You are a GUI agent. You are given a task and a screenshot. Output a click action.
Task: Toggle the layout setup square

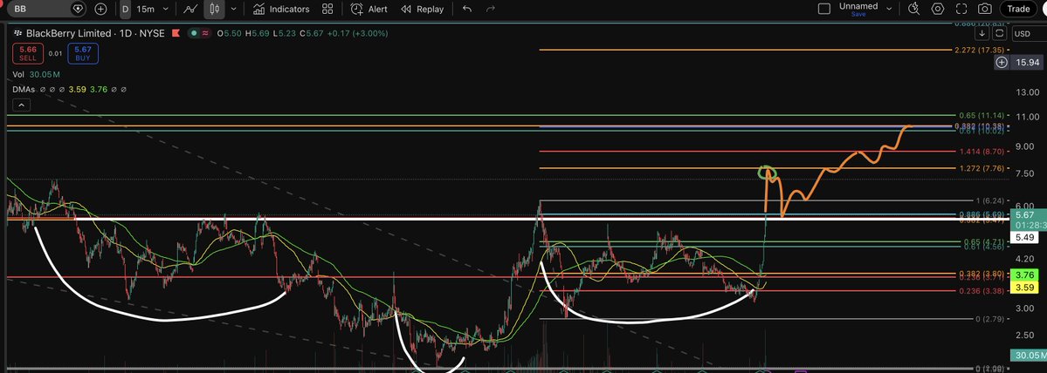pos(823,9)
